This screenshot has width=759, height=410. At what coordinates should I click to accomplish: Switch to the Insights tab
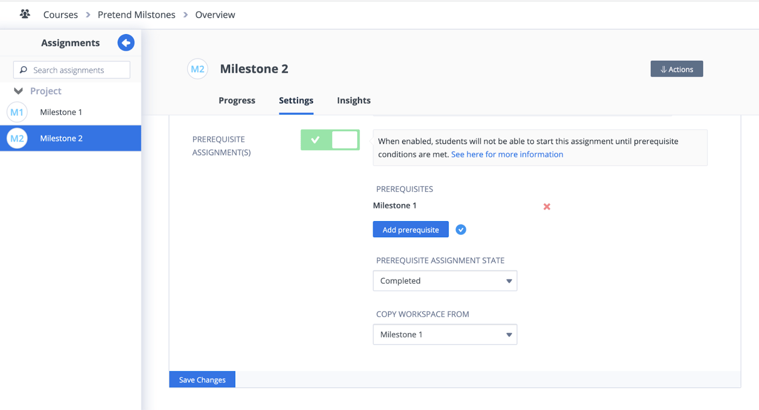(x=354, y=101)
